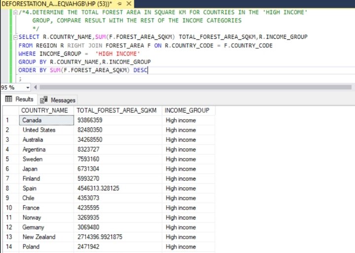The image size is (355, 253).
Task: Click the WHERE keyword in the query
Action: (27, 54)
